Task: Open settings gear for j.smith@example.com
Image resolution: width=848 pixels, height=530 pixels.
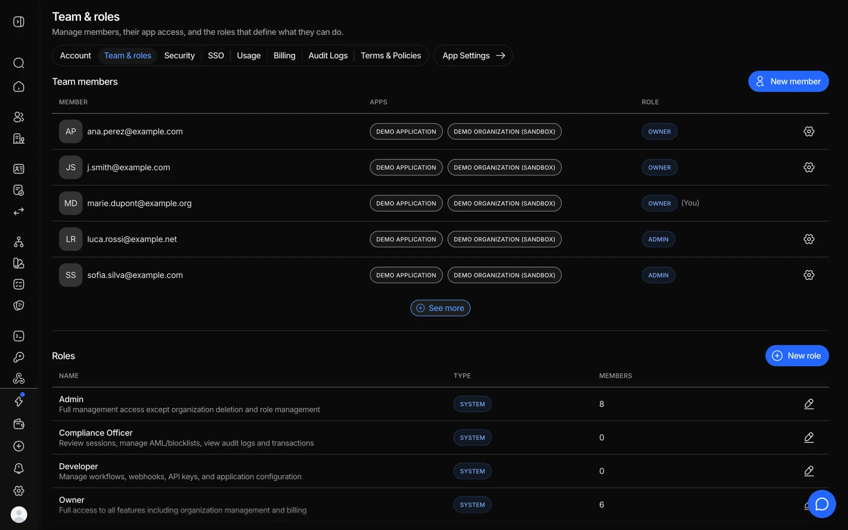Action: pyautogui.click(x=809, y=167)
